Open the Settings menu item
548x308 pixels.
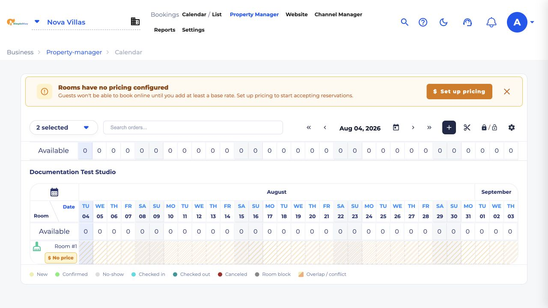coord(193,30)
